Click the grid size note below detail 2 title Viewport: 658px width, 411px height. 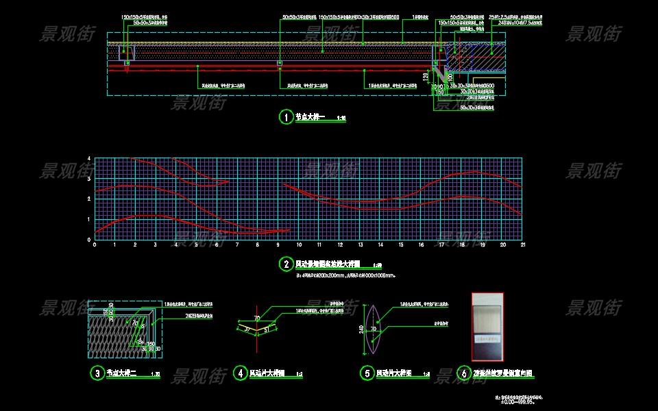coord(346,275)
